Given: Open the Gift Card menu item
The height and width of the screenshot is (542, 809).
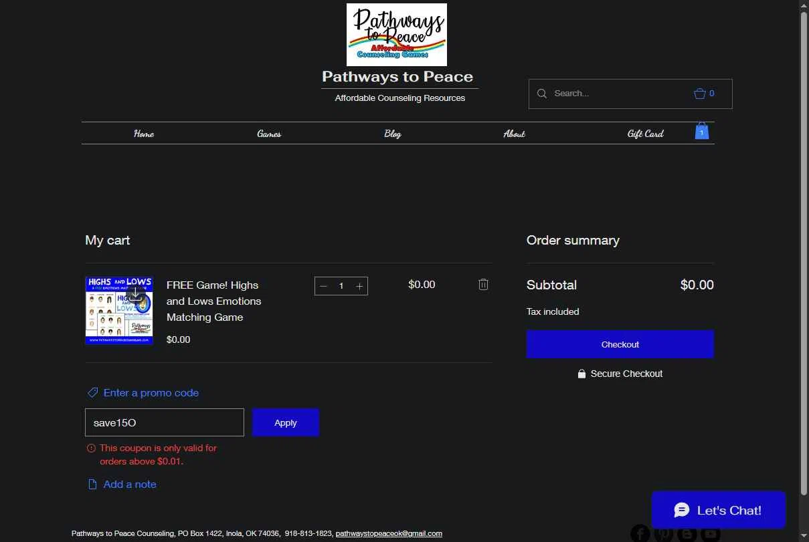Looking at the screenshot, I should click(x=645, y=134).
